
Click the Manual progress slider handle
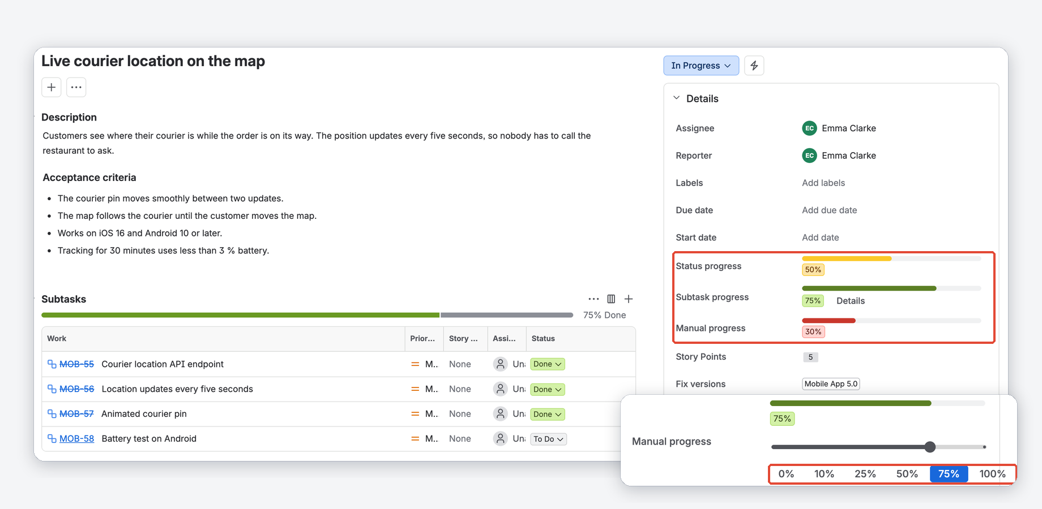[x=930, y=447]
